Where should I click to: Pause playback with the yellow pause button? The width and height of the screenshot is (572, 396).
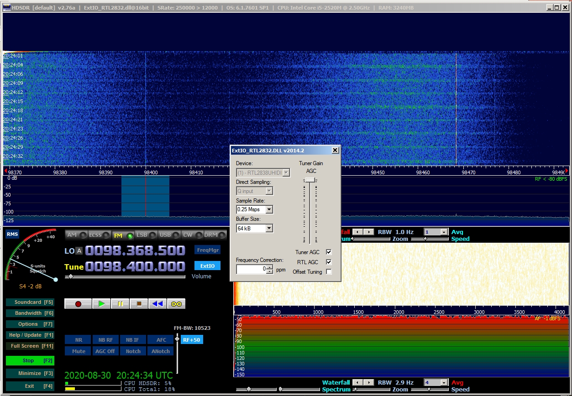[x=120, y=304]
